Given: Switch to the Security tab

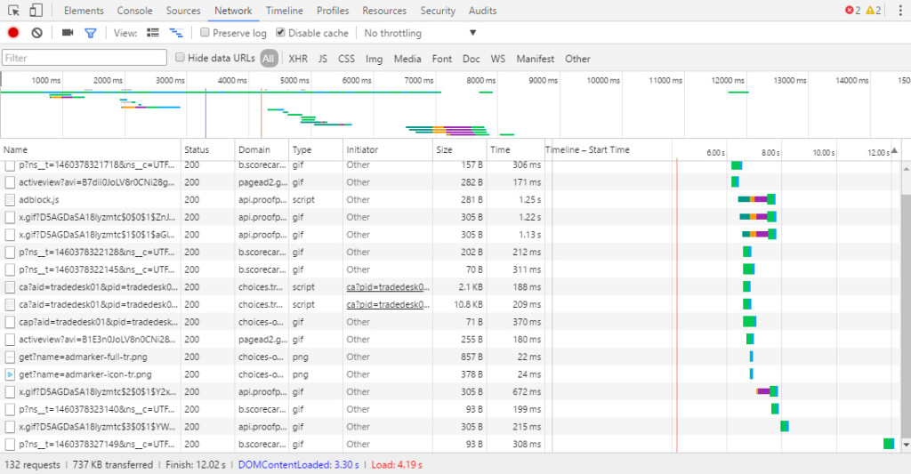Looking at the screenshot, I should 438,11.
